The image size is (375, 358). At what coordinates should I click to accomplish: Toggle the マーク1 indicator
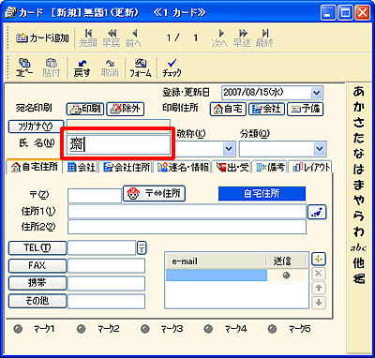pyautogui.click(x=19, y=329)
